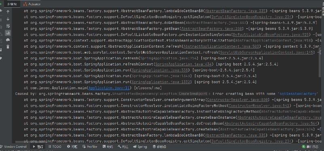Image resolution: width=324 pixels, height=151 pixels.
Task: Open the 构建 build tool window
Action: [123, 147]
